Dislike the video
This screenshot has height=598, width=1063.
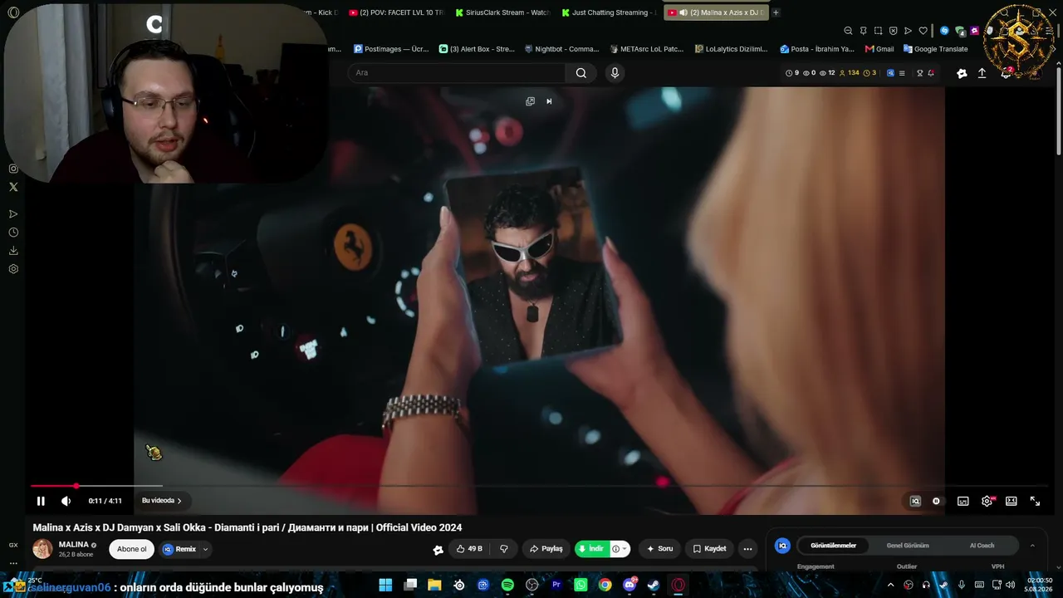coord(503,549)
